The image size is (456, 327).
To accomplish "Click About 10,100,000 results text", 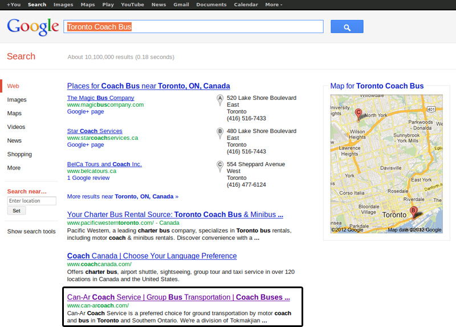I will (121, 57).
